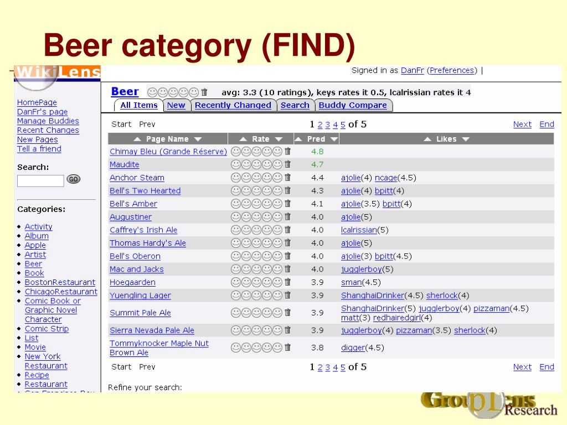Click the sidebar search input field
Viewport: 567px width, 425px height.
click(40, 180)
